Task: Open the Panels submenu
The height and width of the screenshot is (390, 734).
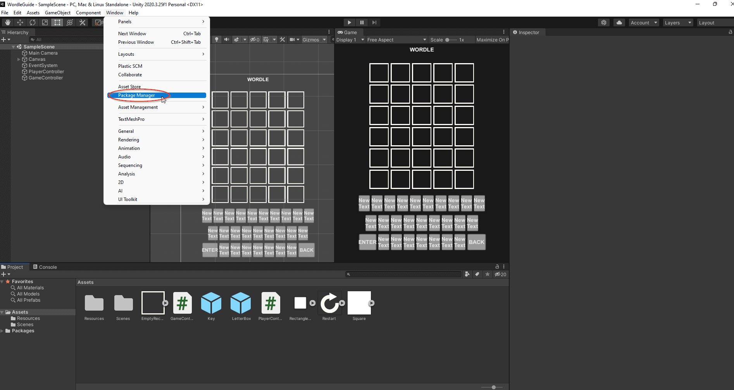Action: click(157, 22)
